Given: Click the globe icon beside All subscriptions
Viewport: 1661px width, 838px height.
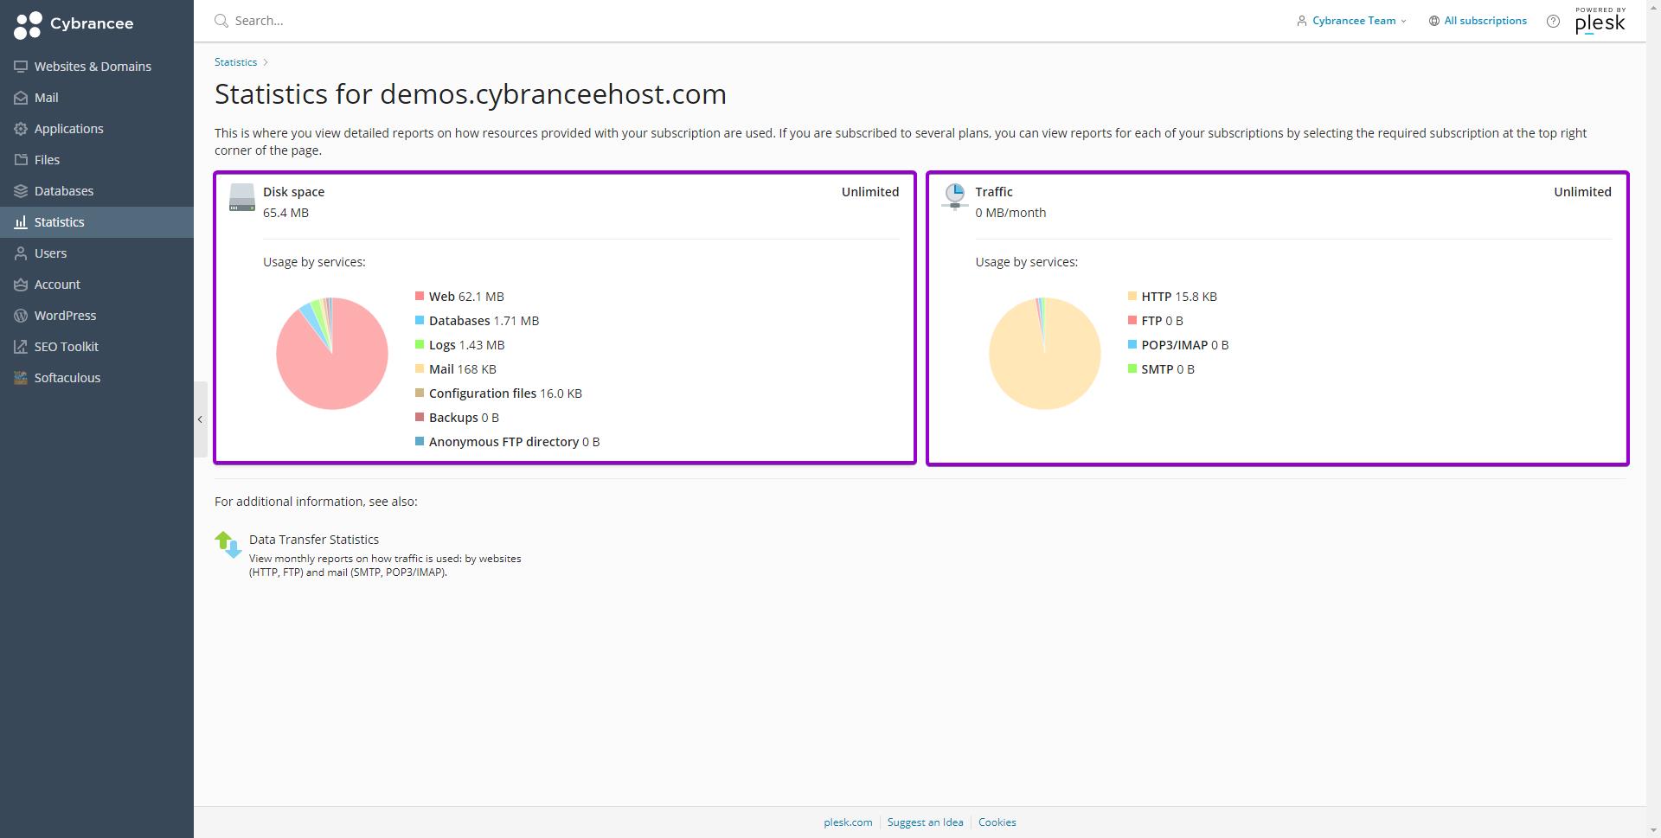Looking at the screenshot, I should coord(1433,21).
